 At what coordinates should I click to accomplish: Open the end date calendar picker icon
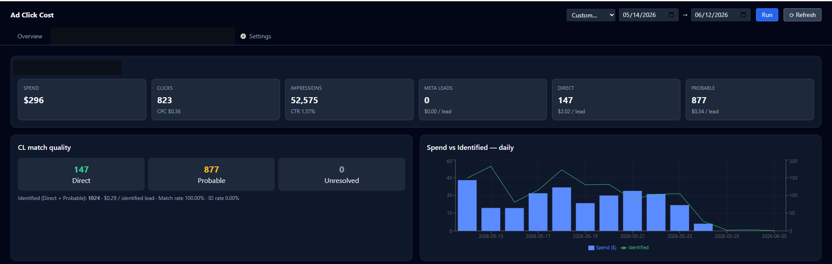tap(743, 15)
